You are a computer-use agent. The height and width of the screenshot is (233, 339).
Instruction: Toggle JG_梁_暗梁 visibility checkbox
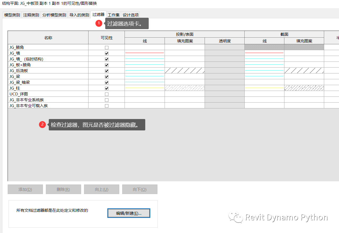(107, 82)
